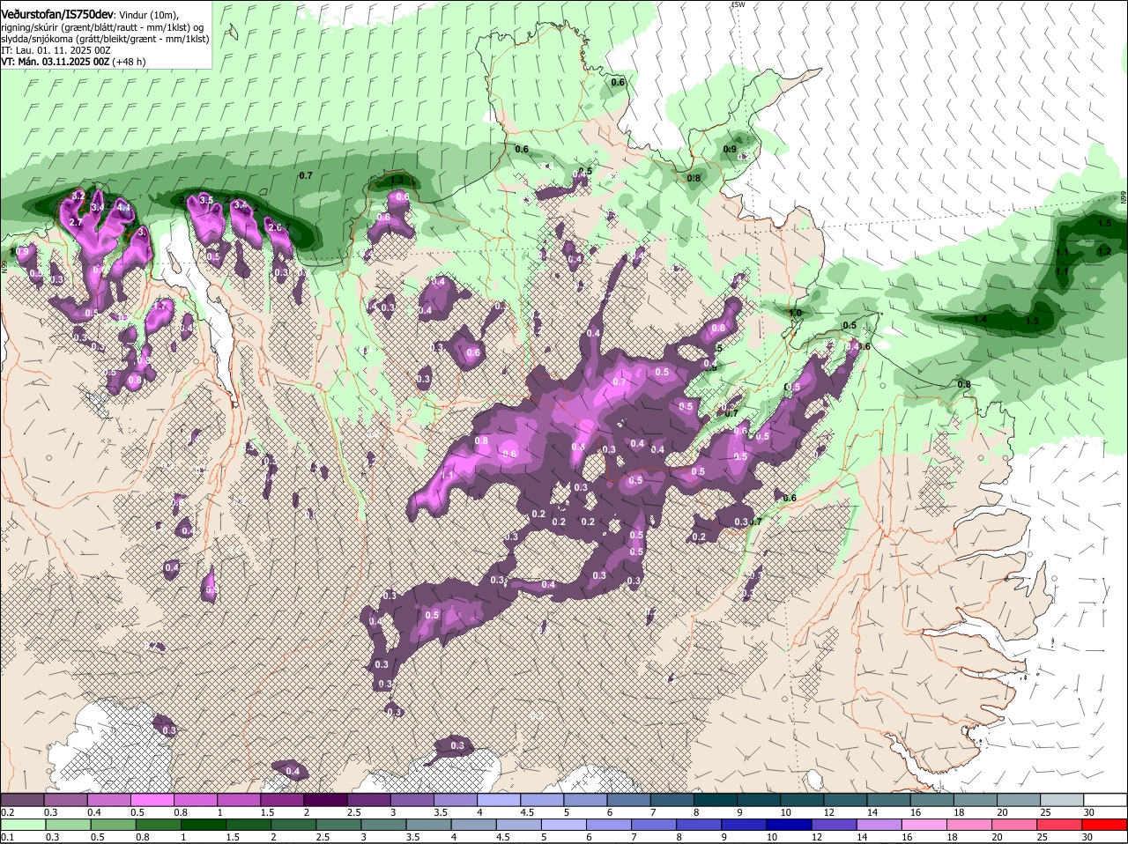Select lower scale darkest green swatch starting at 1

204,825
